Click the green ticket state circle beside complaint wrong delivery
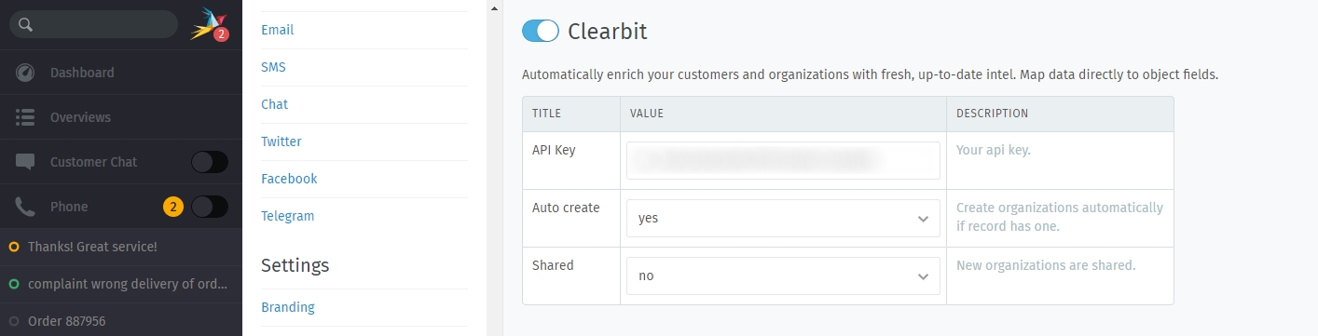 (14, 284)
